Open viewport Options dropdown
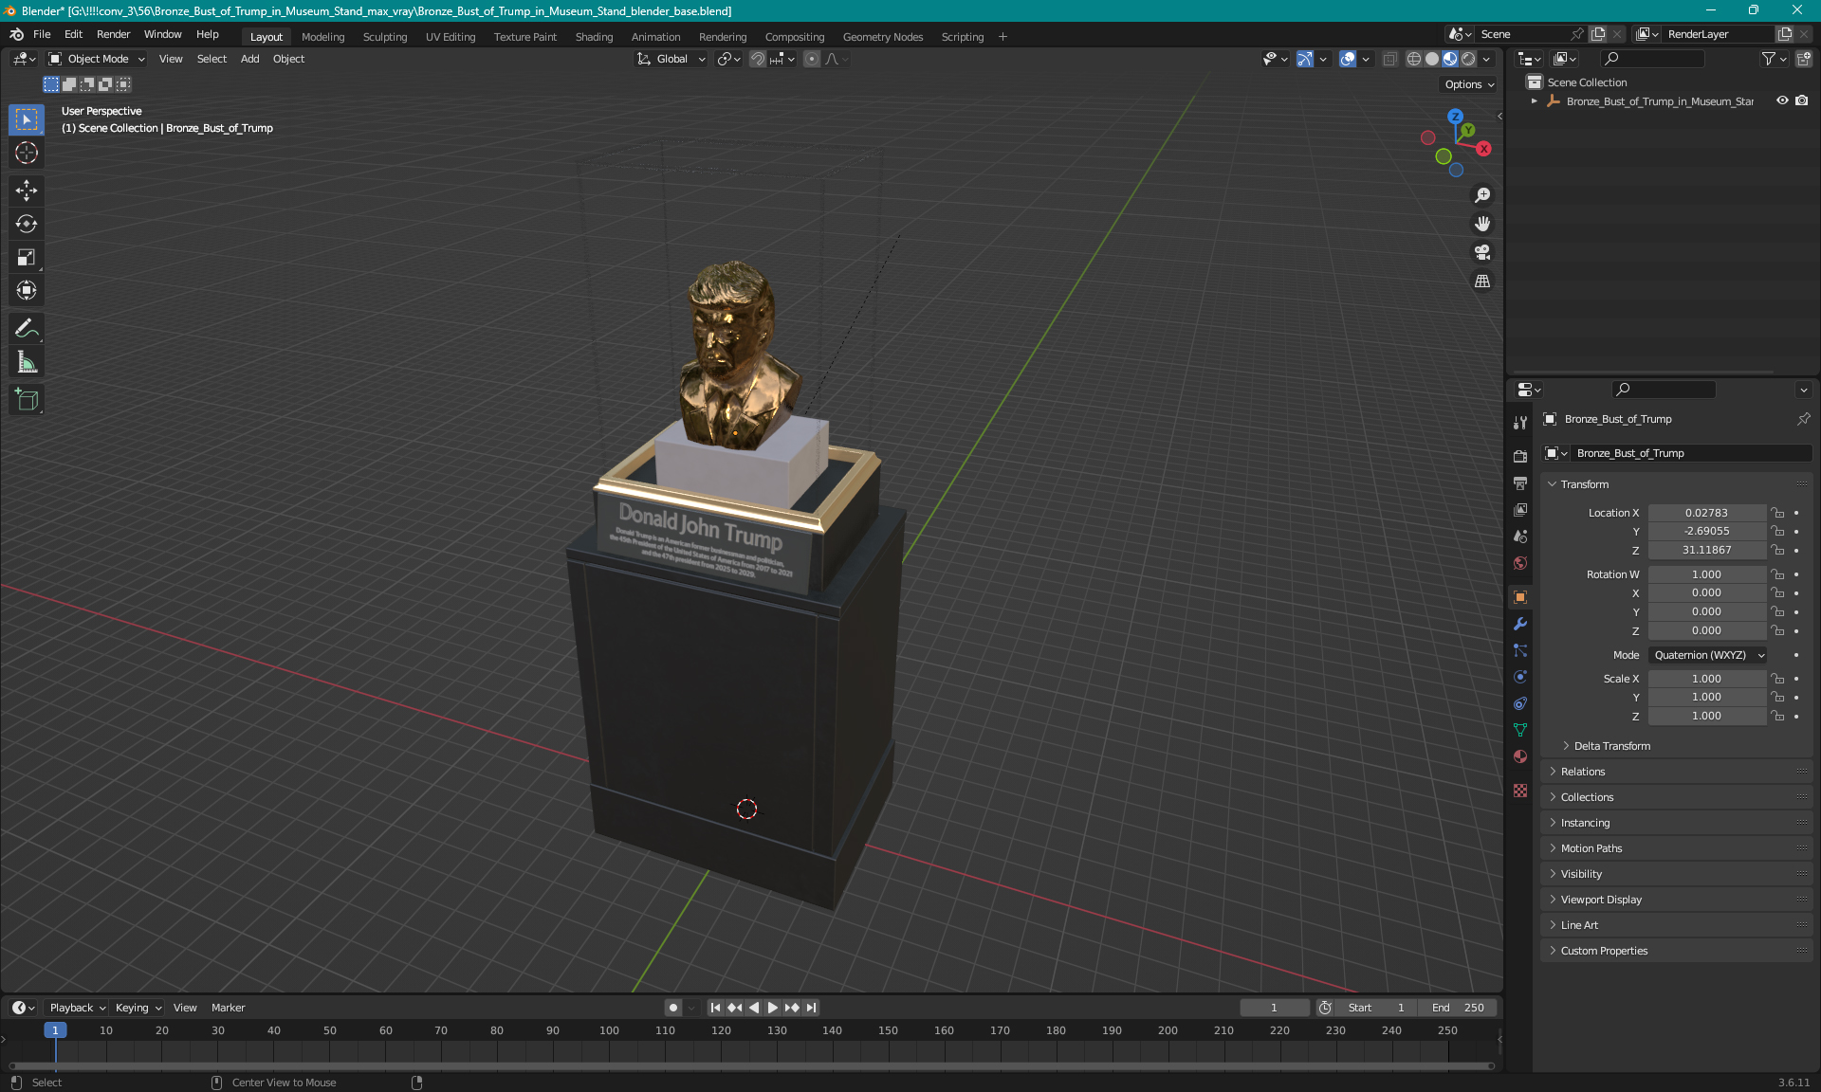 [x=1469, y=84]
